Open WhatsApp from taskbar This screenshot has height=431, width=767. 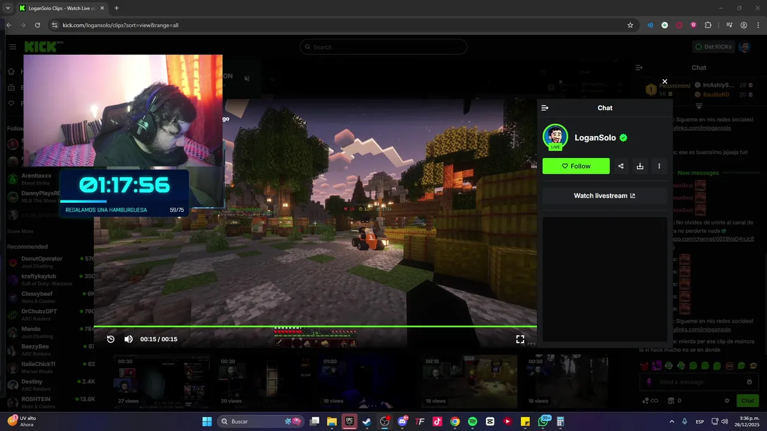543,421
